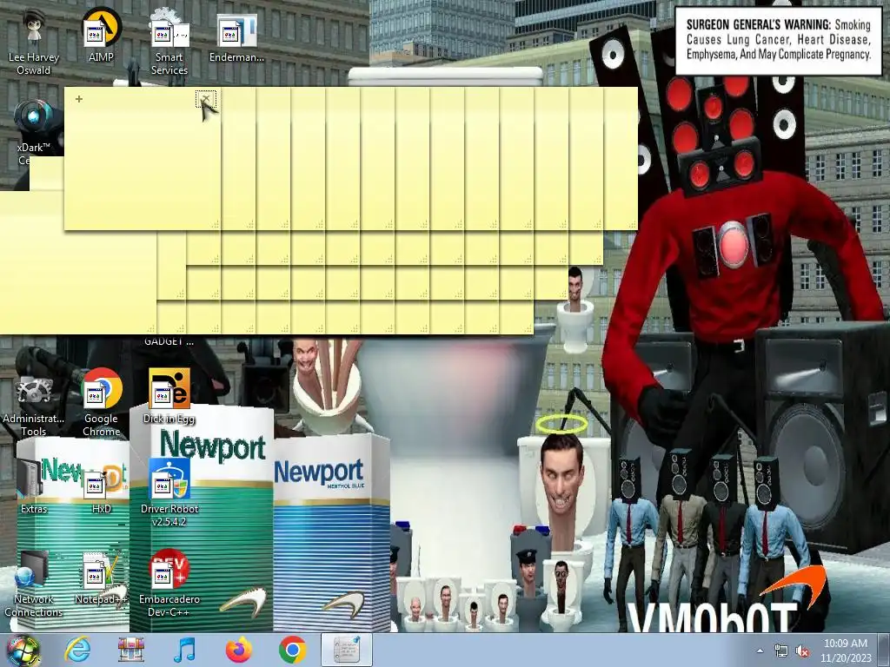Open the AIMP desktop shortcut

pos(101,35)
